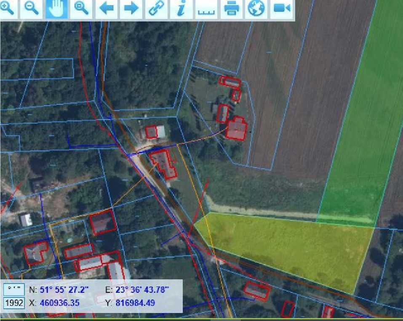The width and height of the screenshot is (403, 321).
Task: Activate the object info tool
Action: pyautogui.click(x=181, y=9)
